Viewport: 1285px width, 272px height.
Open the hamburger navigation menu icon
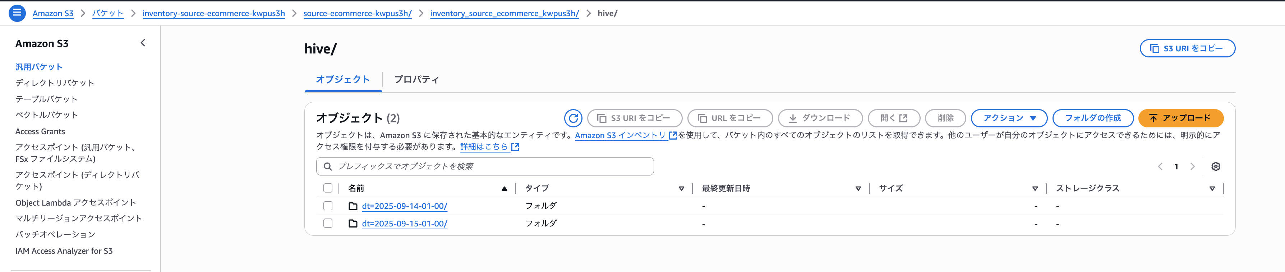(x=17, y=13)
